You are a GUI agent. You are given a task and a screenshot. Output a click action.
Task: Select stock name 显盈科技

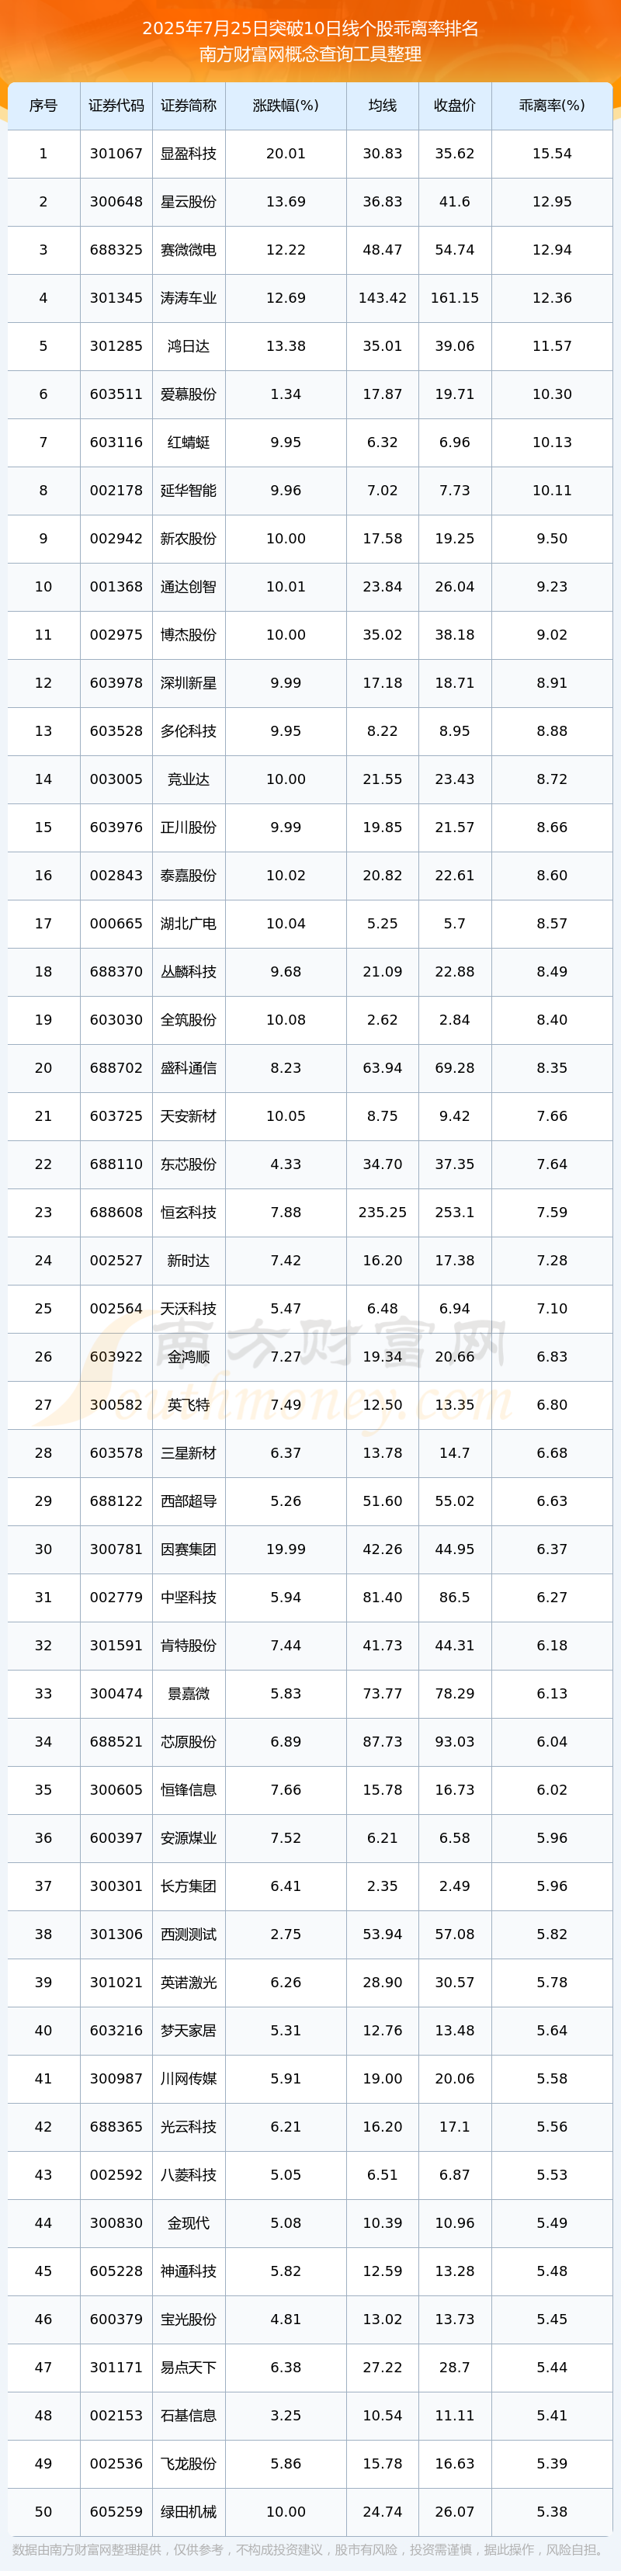point(189,154)
